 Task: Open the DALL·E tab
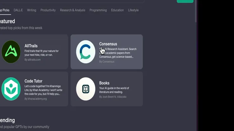pos(18,10)
